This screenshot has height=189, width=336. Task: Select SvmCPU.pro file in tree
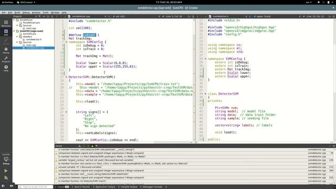[29, 34]
